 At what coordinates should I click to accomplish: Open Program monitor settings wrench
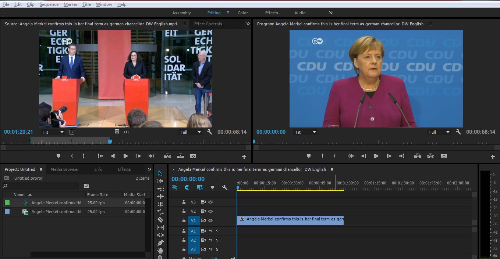(x=458, y=132)
